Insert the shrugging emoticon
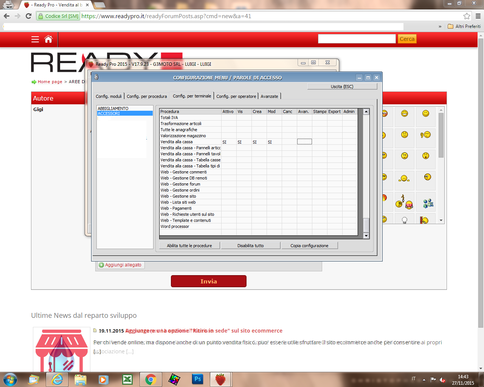 [x=404, y=178]
